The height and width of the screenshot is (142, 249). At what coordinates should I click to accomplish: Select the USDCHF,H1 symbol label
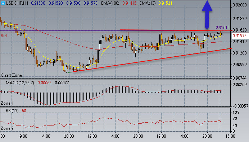tap(17, 3)
